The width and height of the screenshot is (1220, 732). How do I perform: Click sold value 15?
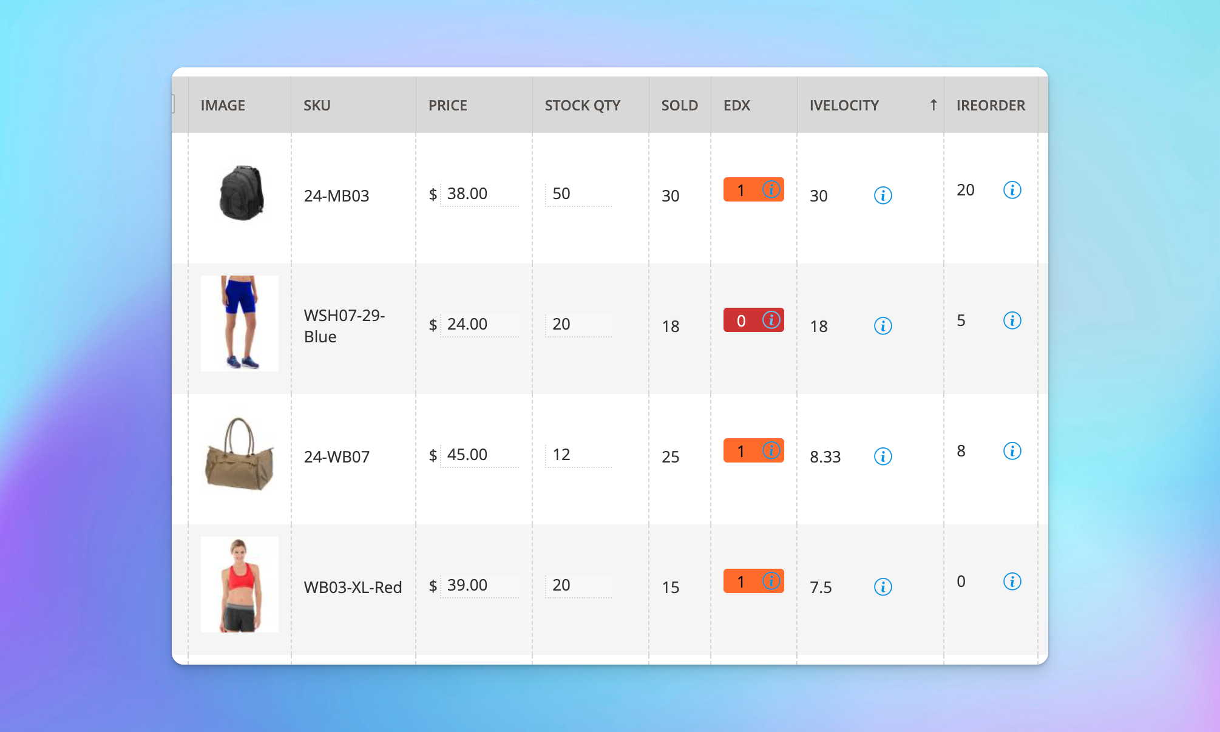pos(670,588)
